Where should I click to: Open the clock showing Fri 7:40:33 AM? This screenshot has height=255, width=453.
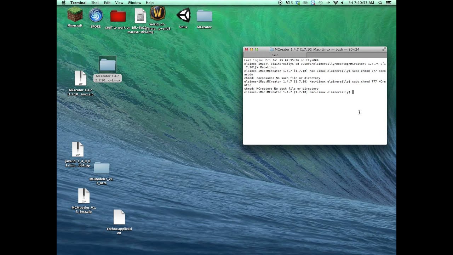click(361, 2)
